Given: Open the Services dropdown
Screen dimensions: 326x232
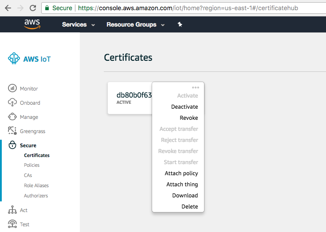Looking at the screenshot, I should (x=79, y=24).
